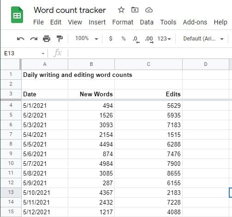Click the formula bar input
This screenshot has width=232, height=217.
(x=150, y=53)
